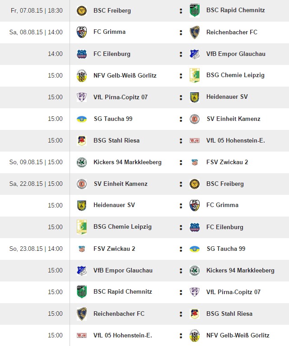289x346 pixels.
Task: Open VfL Pirna-Copitz 07 name hosting Heidenauer SV
Action: (x=121, y=97)
